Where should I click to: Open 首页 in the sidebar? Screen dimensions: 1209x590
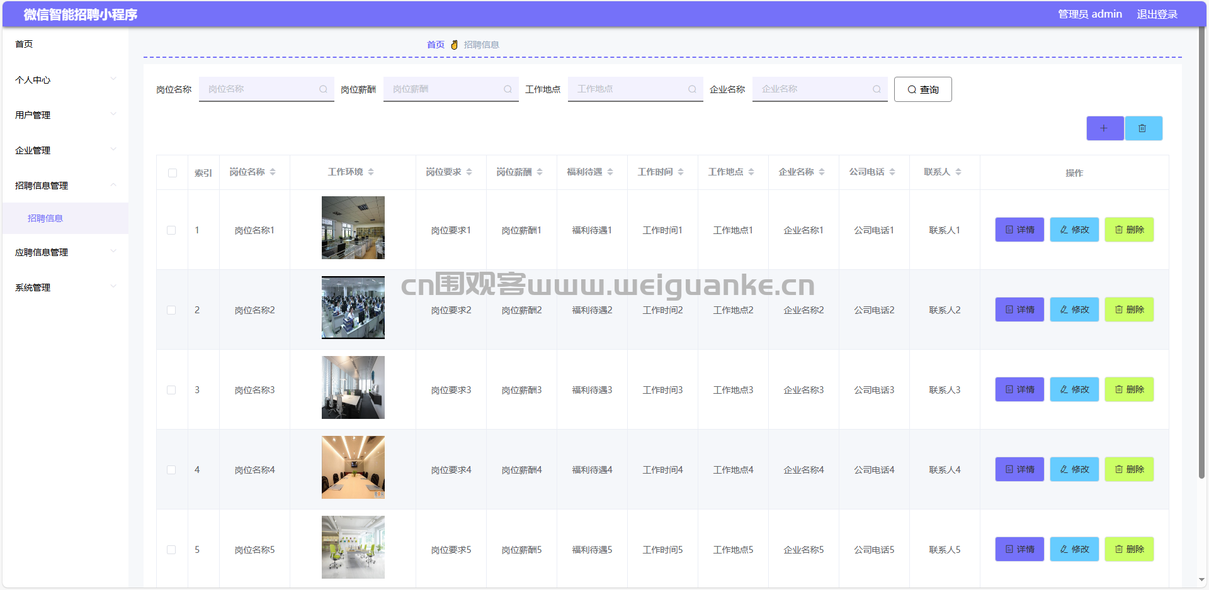pyautogui.click(x=24, y=44)
